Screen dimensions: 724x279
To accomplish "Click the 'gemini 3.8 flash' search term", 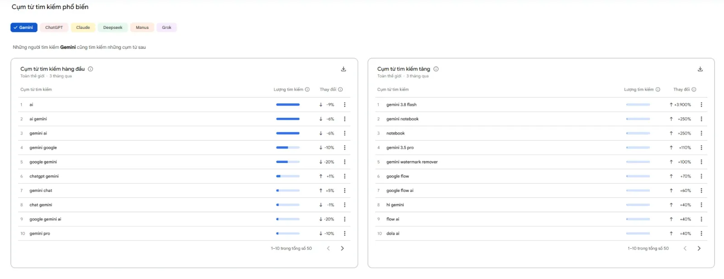I will pyautogui.click(x=401, y=105).
